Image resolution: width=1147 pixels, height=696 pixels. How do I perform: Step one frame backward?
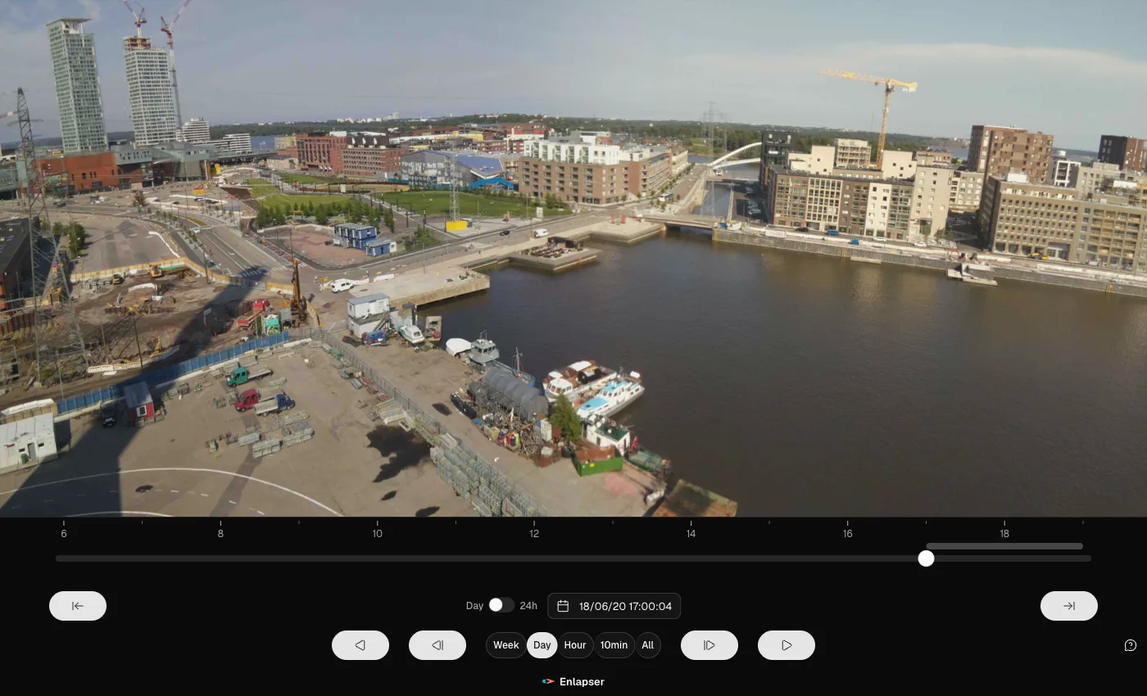[x=437, y=645]
